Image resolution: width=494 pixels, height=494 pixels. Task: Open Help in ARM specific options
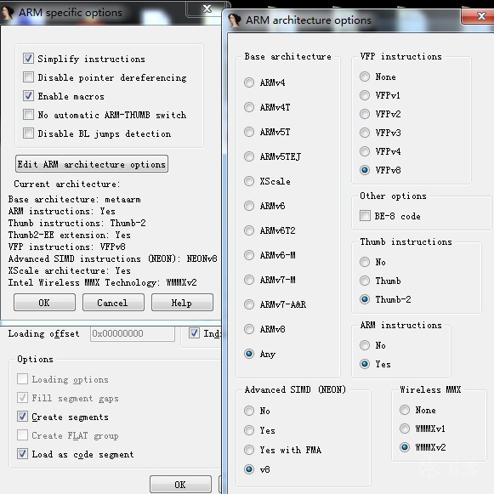click(182, 303)
